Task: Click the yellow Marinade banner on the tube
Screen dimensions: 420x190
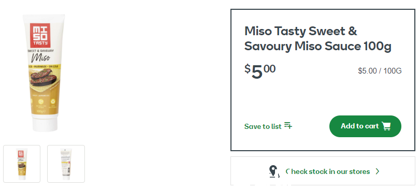Action: (45, 66)
